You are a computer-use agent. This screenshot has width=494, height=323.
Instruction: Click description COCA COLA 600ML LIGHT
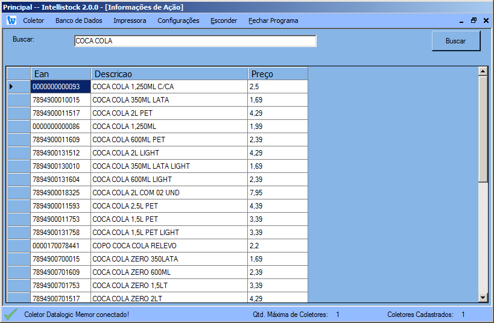pyautogui.click(x=169, y=179)
